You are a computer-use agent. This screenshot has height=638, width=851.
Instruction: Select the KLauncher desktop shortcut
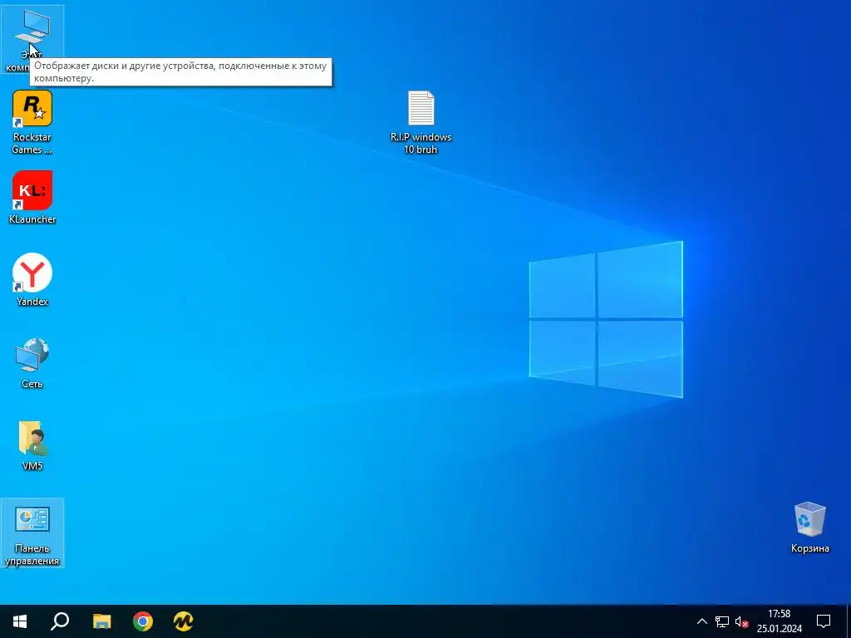(32, 198)
